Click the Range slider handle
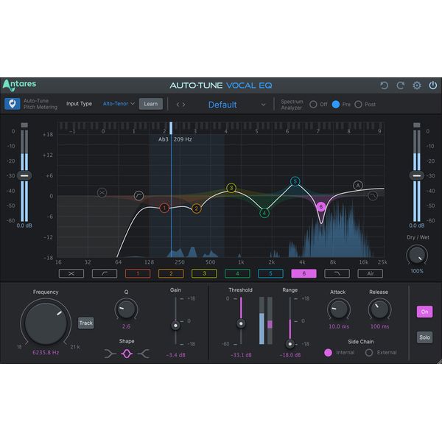 point(290,344)
